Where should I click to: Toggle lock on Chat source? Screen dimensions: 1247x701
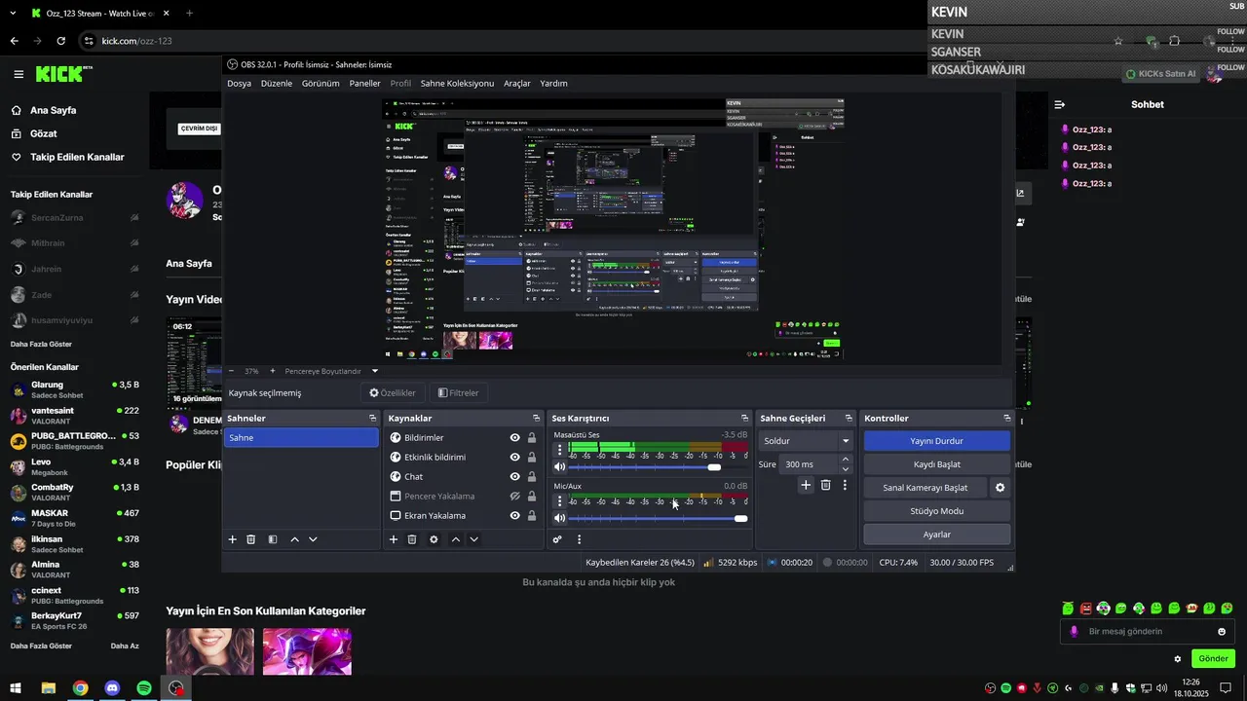(x=532, y=477)
